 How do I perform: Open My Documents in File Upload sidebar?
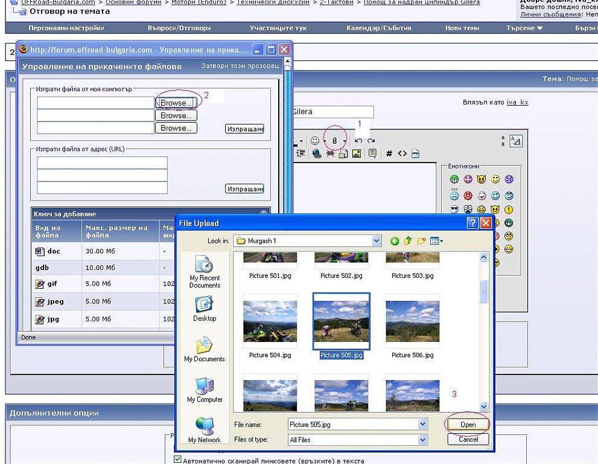pyautogui.click(x=205, y=349)
